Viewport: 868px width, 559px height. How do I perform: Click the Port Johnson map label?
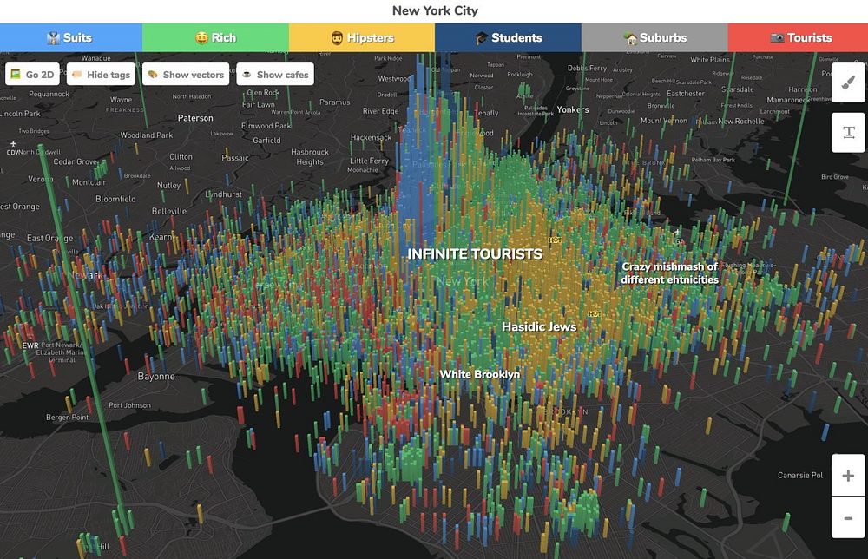point(129,405)
